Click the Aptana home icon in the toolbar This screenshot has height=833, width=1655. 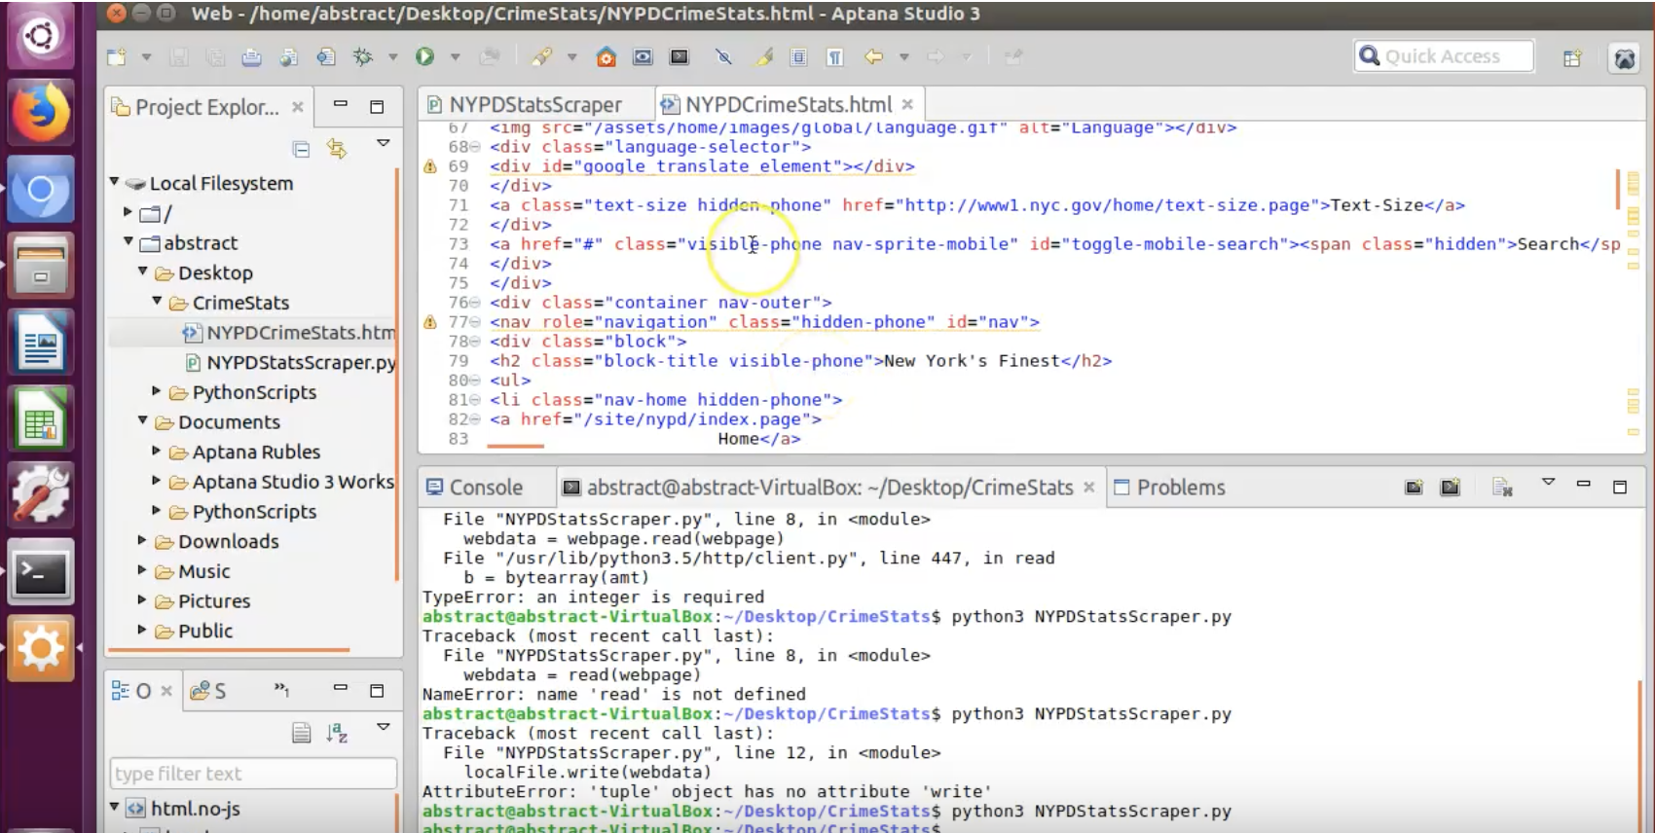pyautogui.click(x=606, y=56)
